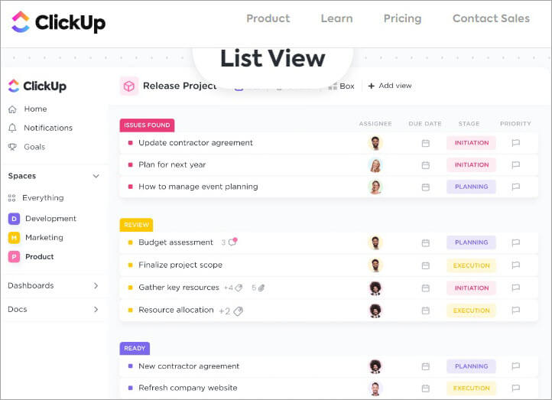Click calendar icon for Refresh company website
Screen dimensions: 552x400
pyautogui.click(x=426, y=388)
